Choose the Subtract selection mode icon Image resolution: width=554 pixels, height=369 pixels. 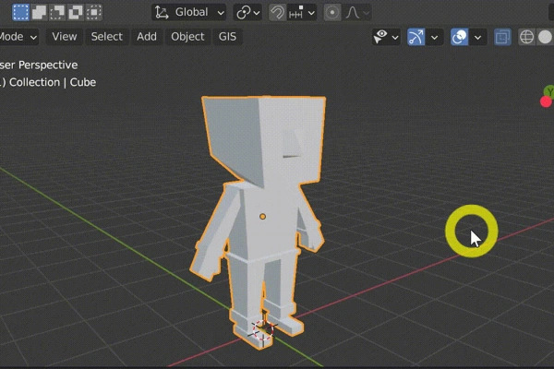57,12
